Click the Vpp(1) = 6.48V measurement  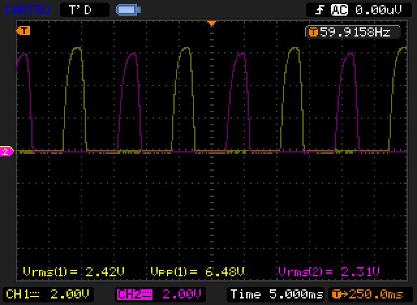tap(197, 272)
